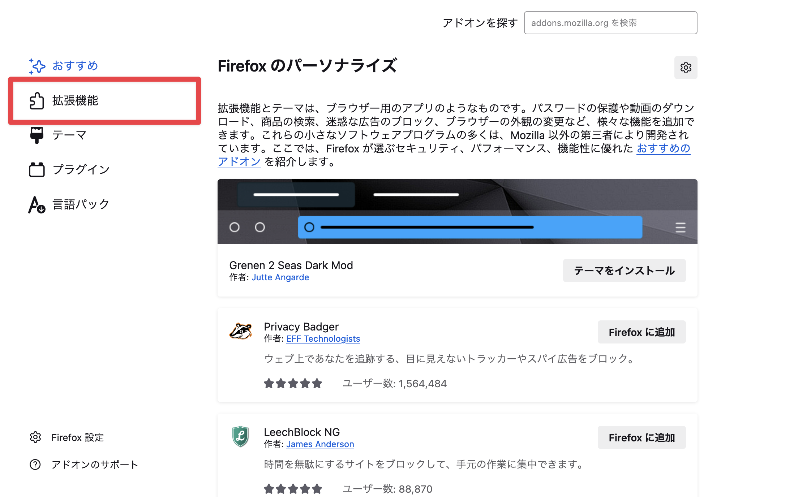Click the paintbrush icon for テーマ

(37, 135)
